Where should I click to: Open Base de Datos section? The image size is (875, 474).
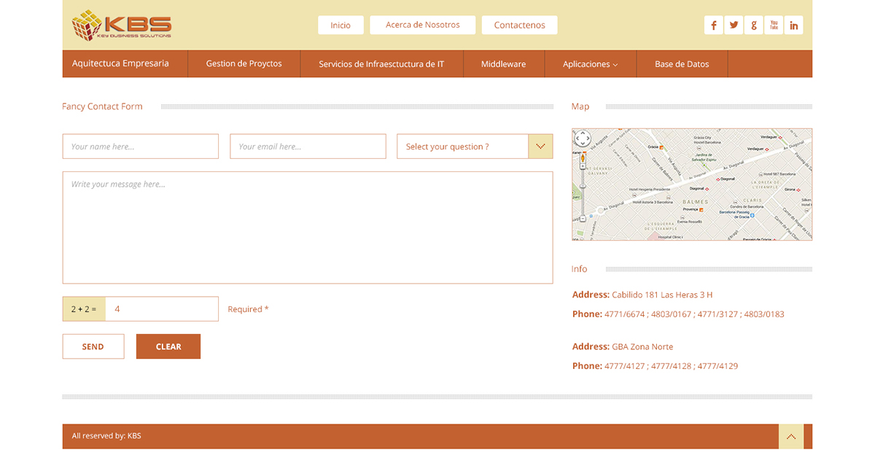click(x=682, y=64)
